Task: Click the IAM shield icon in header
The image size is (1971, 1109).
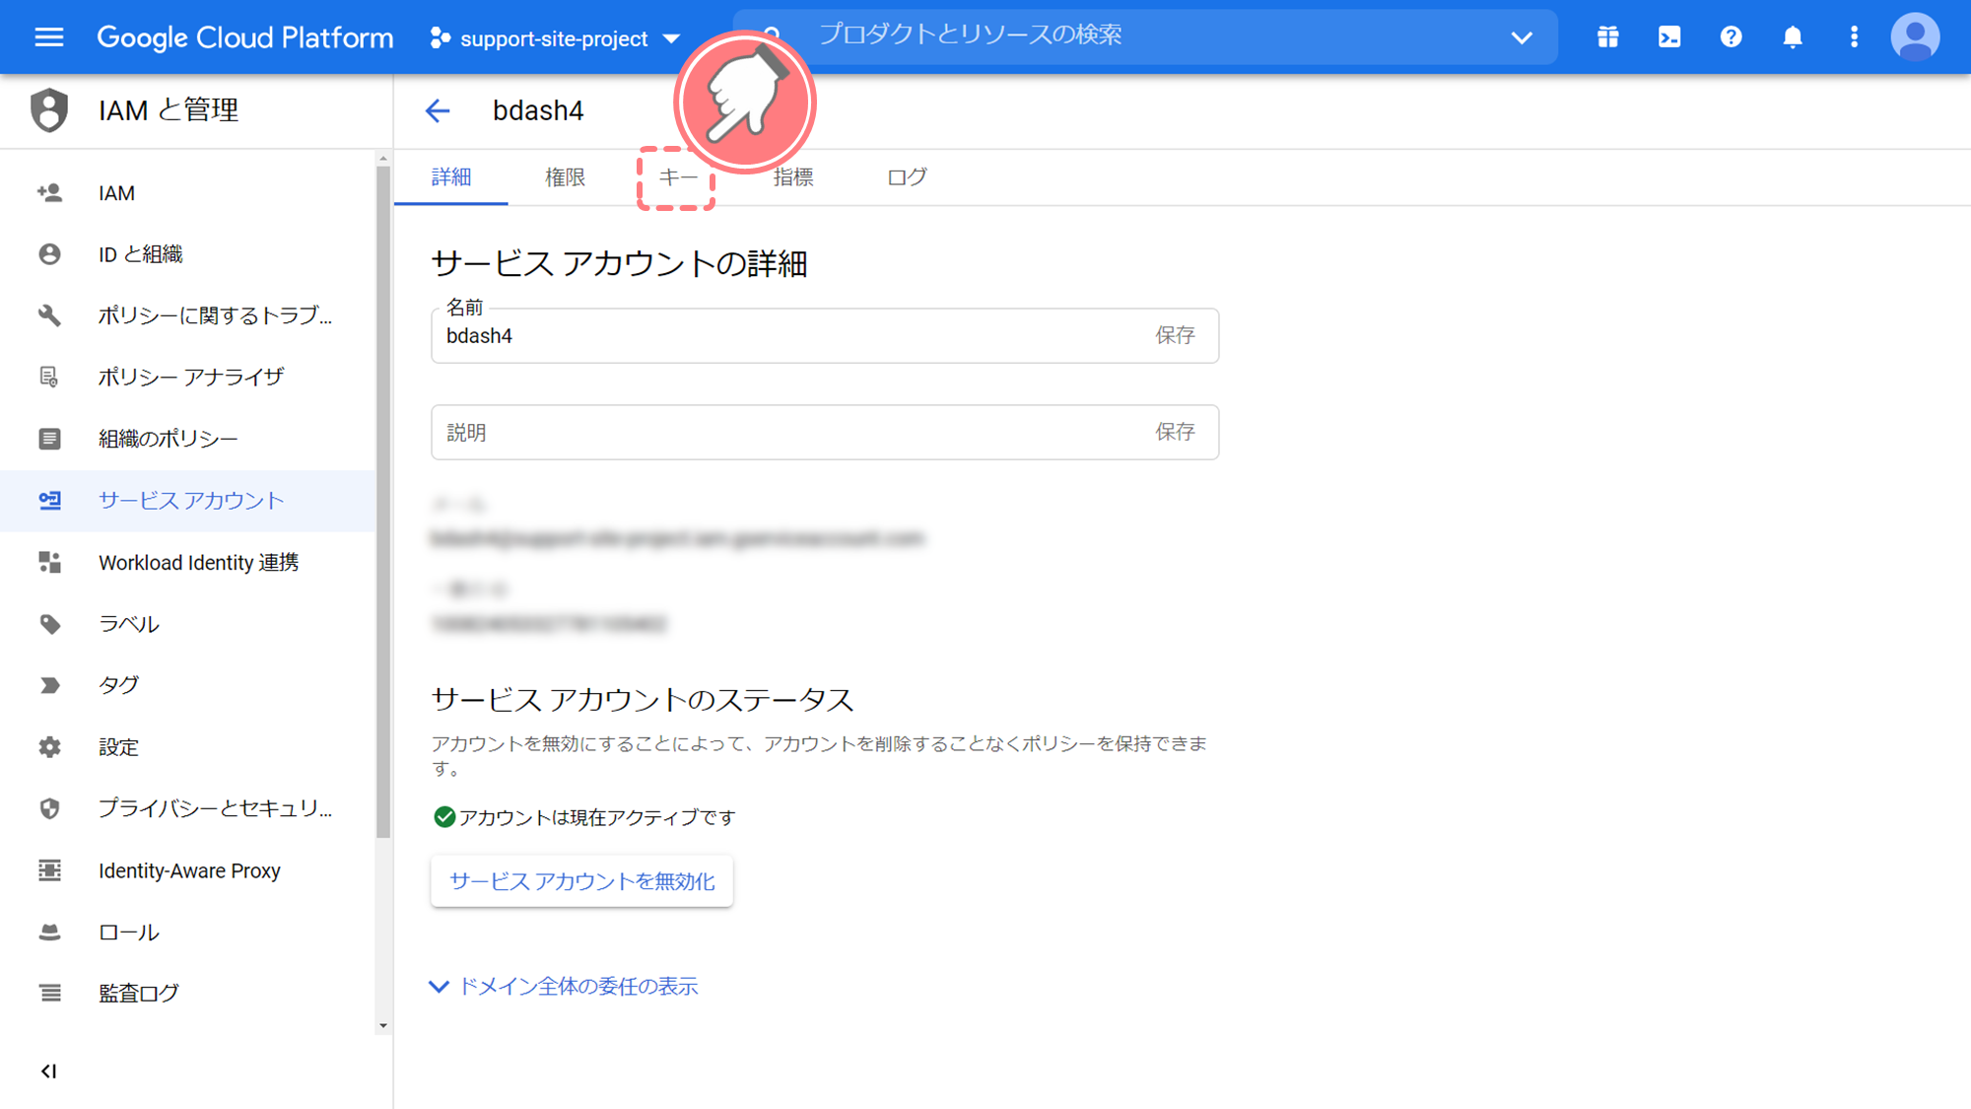Action: click(48, 109)
